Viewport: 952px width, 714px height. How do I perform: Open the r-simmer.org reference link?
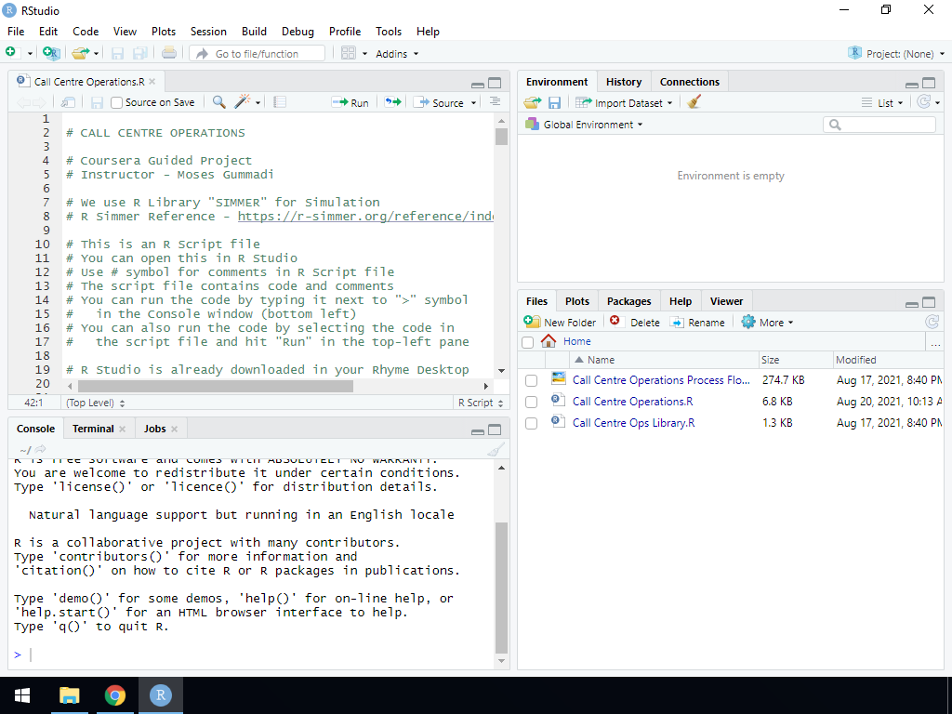click(x=365, y=216)
